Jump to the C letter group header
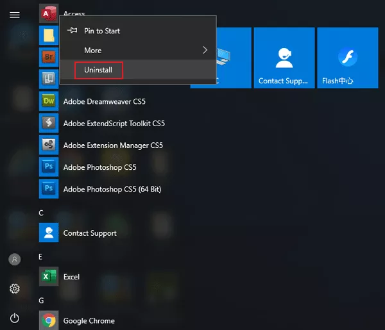 pos(41,213)
